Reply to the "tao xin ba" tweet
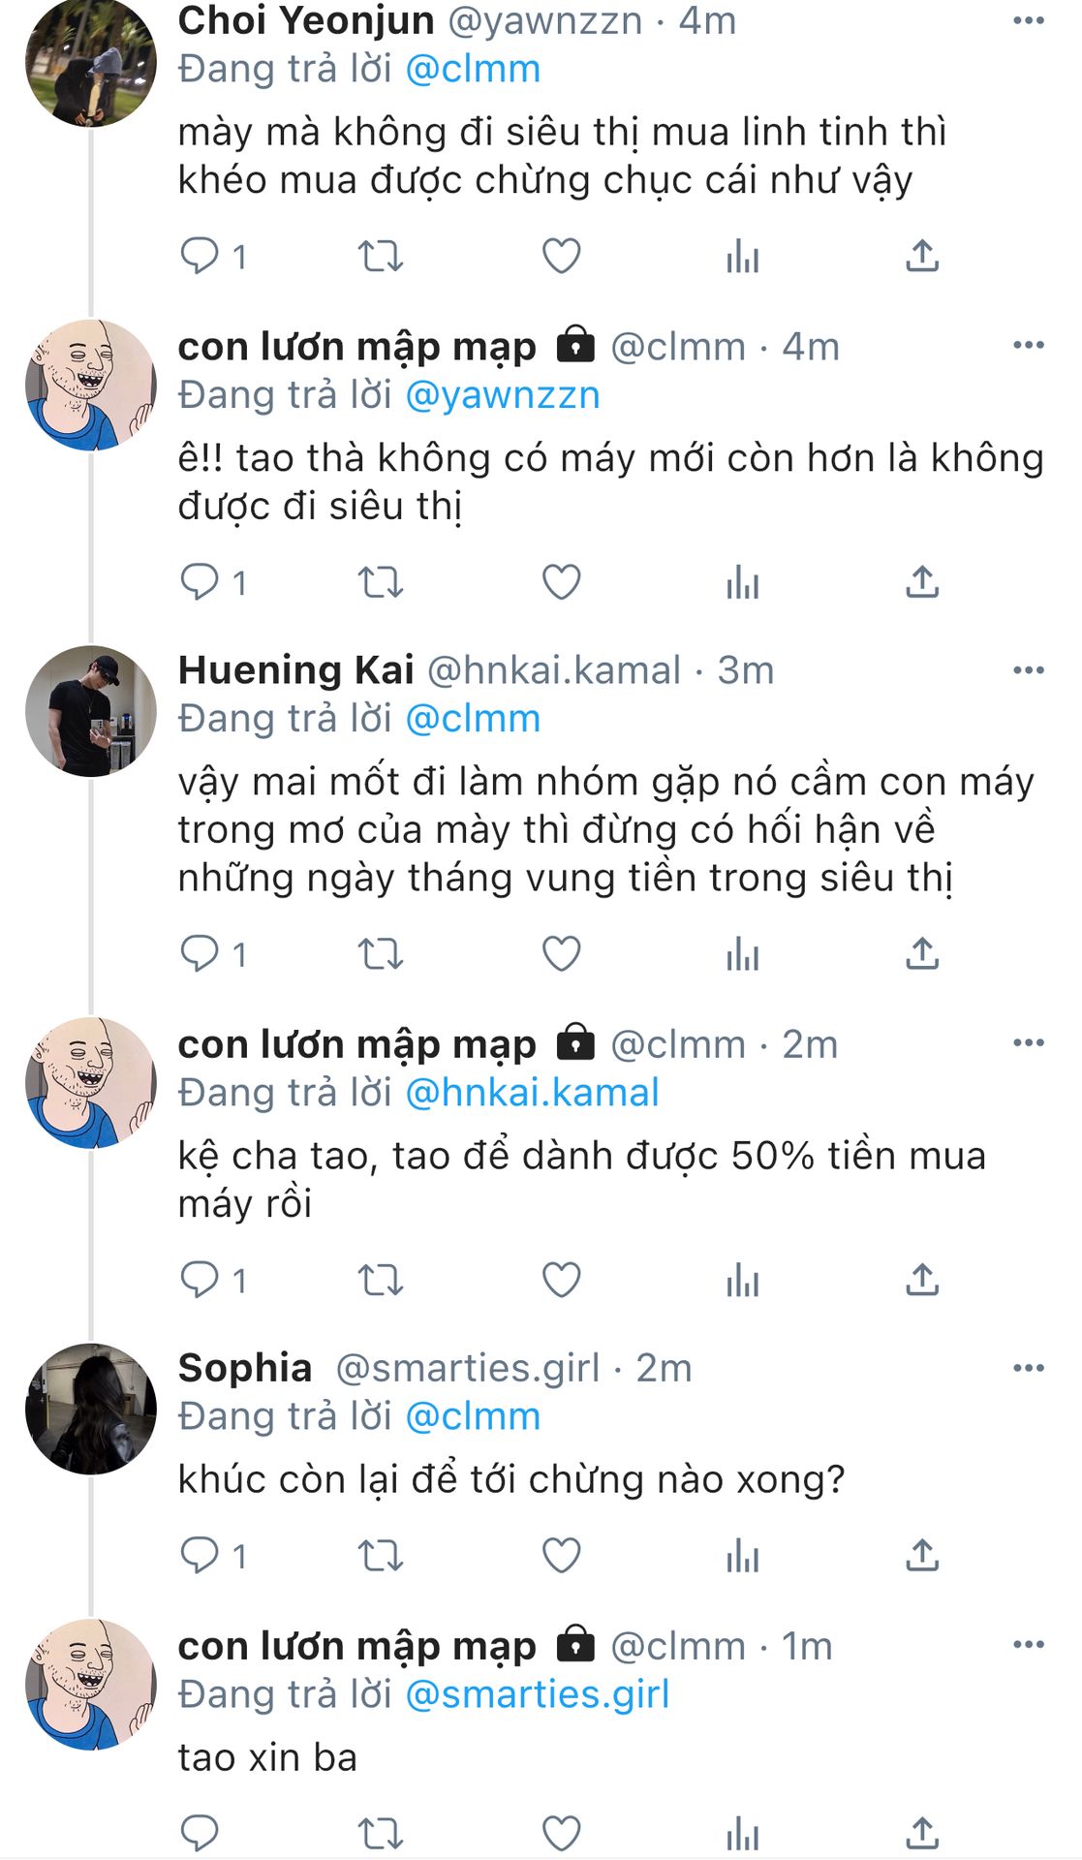1082x1860 pixels. 201,1833
